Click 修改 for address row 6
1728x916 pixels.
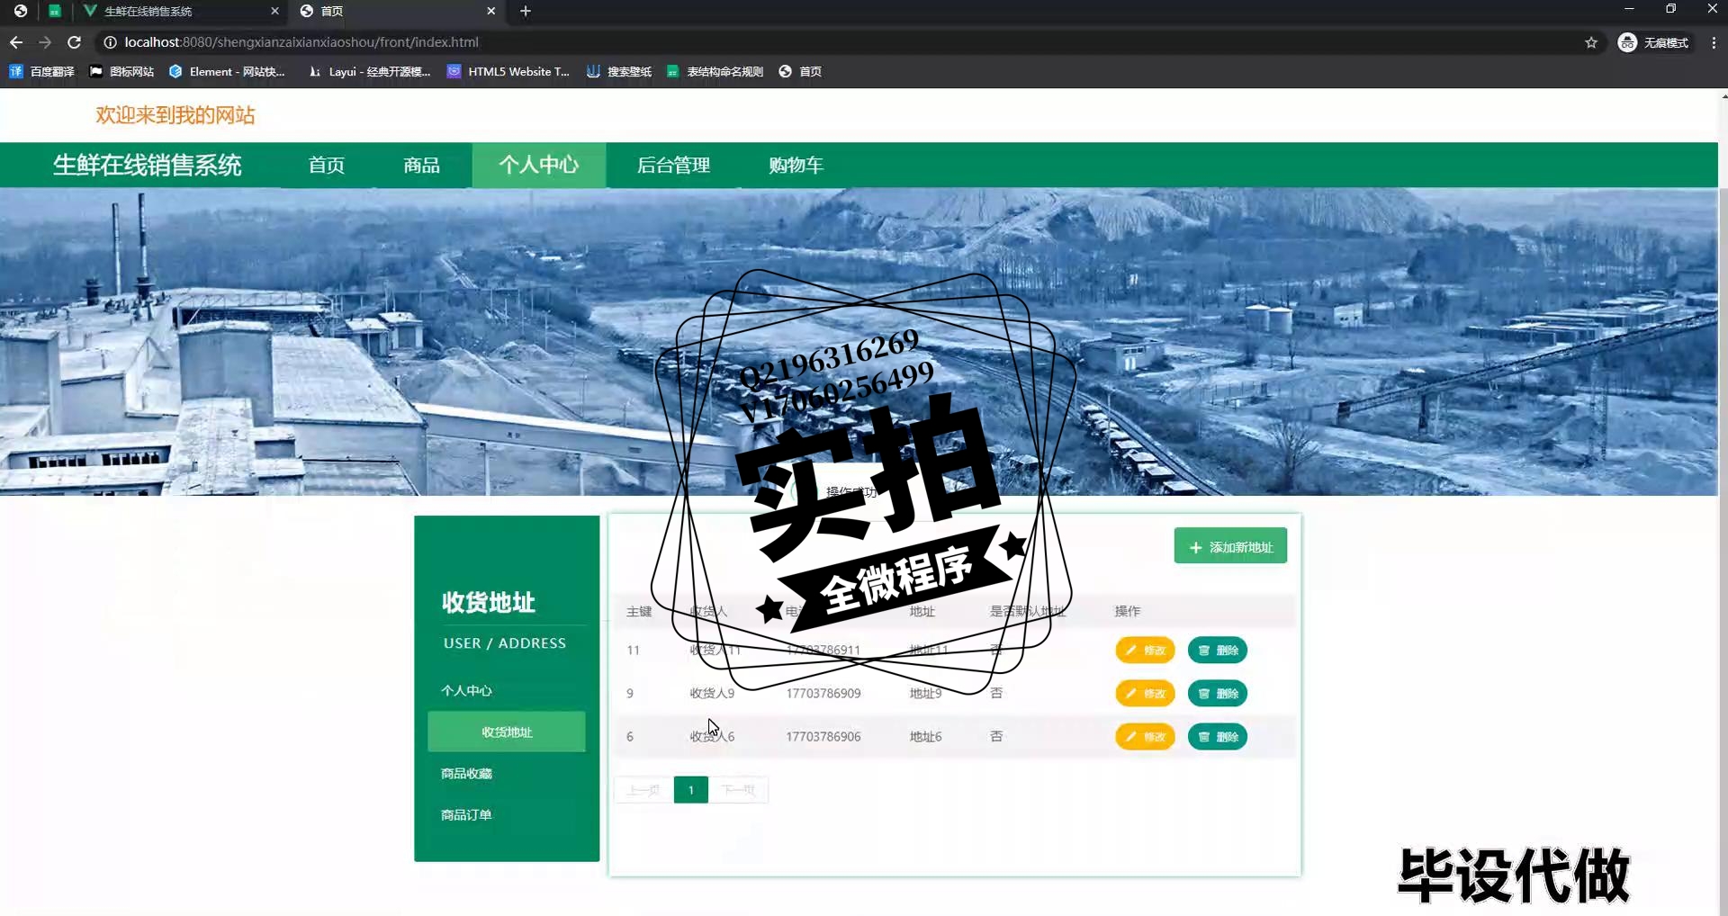pos(1145,736)
